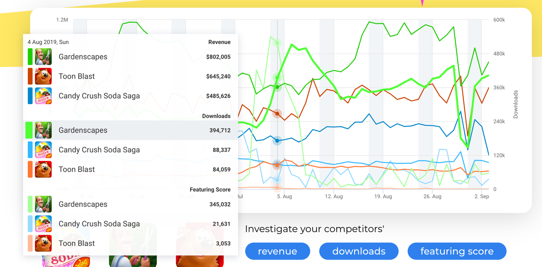Click the blue Candy Crush revenue color swatch

tap(30, 96)
